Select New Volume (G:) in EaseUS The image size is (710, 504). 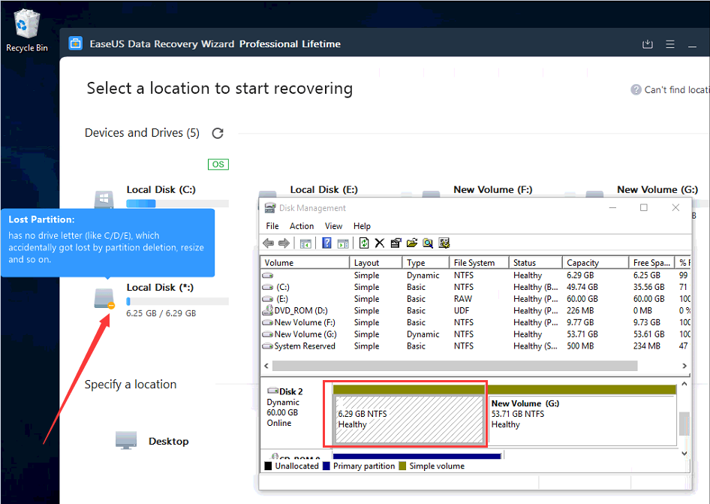[657, 189]
